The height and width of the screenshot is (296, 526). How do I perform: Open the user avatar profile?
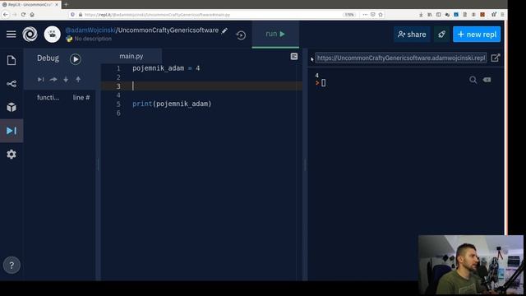[53, 35]
